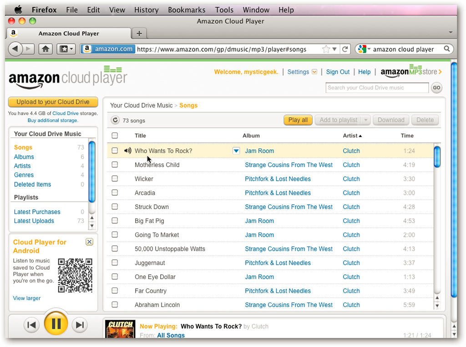
Task: Click the sidebar scrollbar thumb
Action: point(92,172)
